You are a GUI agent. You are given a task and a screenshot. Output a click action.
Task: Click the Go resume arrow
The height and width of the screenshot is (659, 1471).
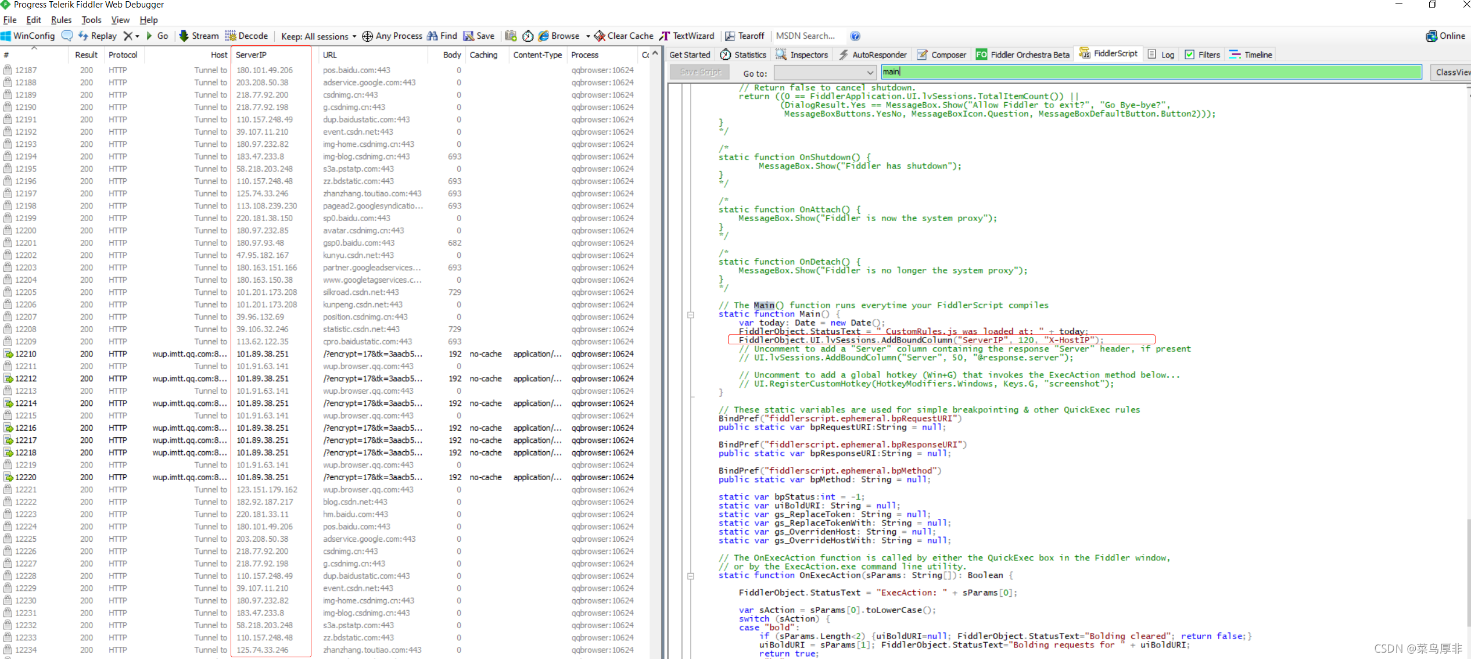(x=157, y=36)
